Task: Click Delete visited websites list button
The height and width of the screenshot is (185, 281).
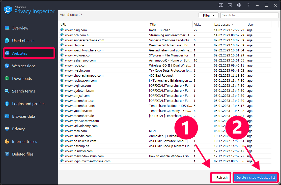Action: click(256, 177)
